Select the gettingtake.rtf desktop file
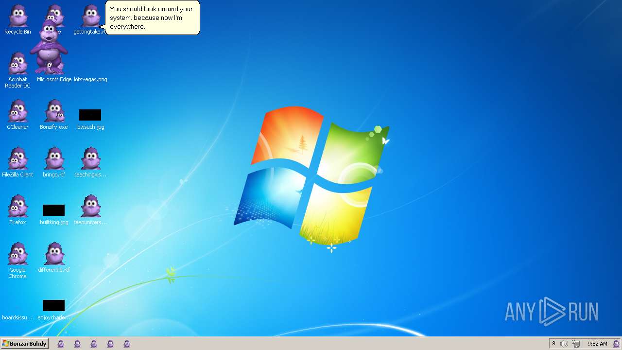 [90, 19]
